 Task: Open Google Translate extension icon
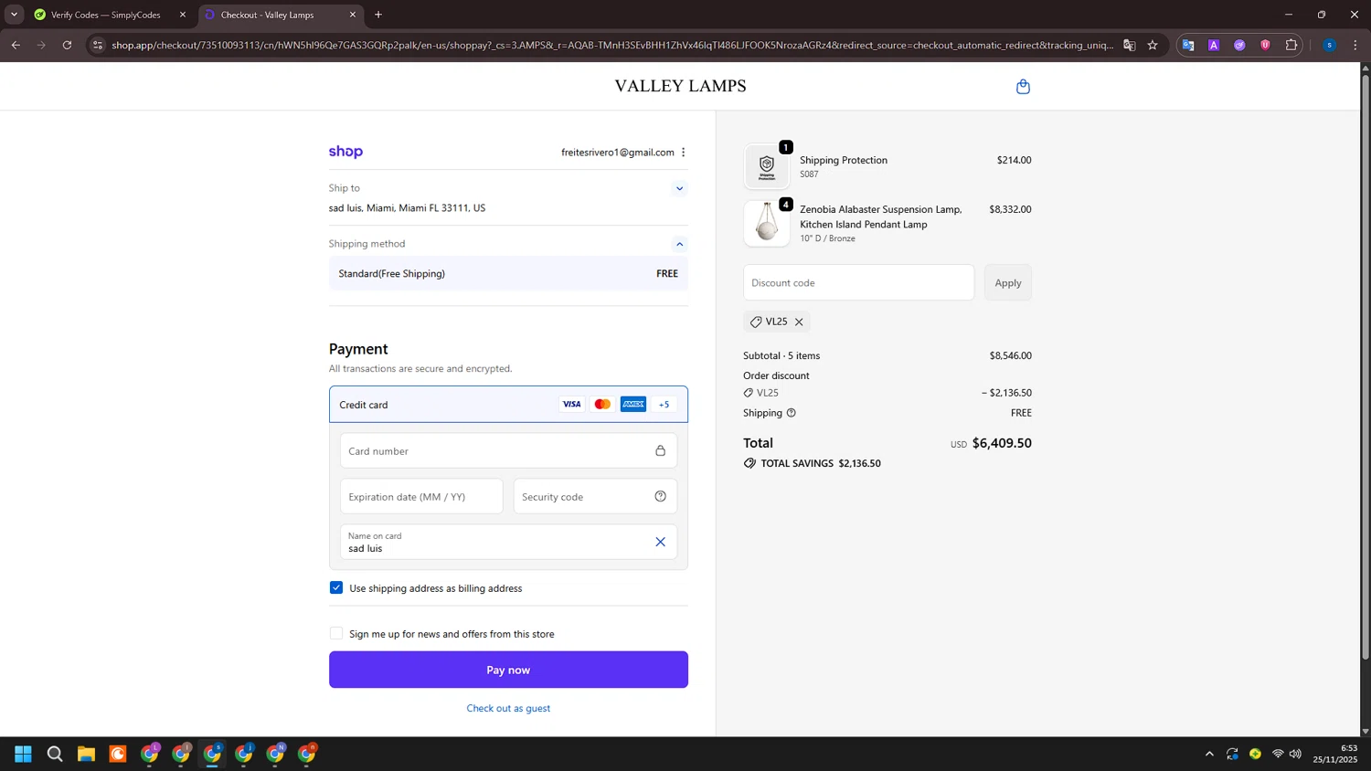pyautogui.click(x=1188, y=45)
